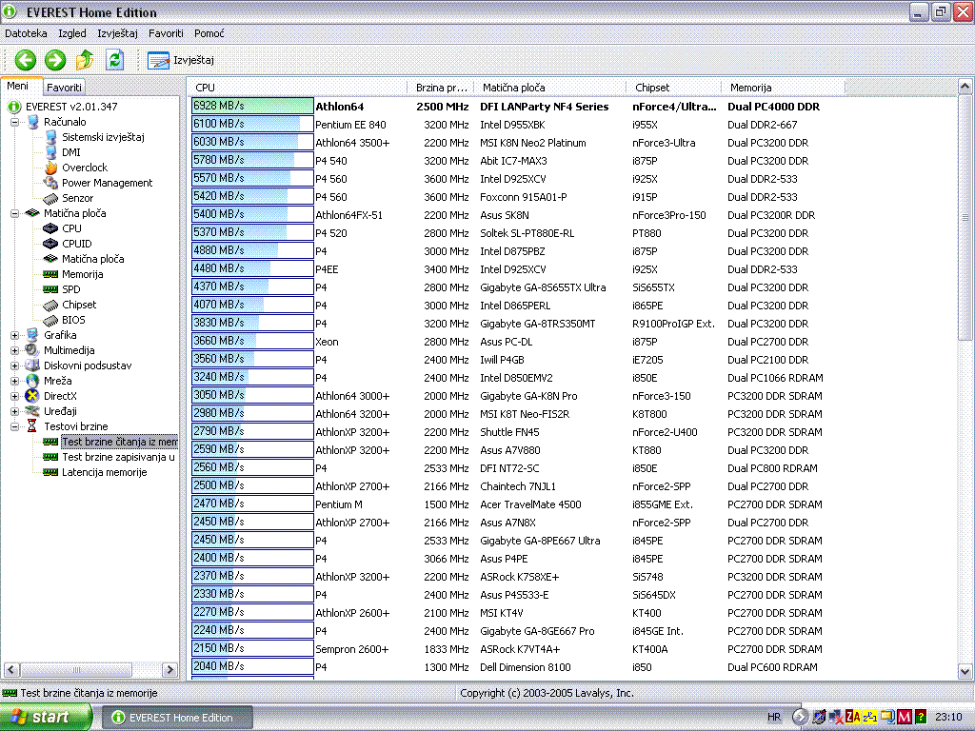Click the results list down scroll arrow
The height and width of the screenshot is (731, 975).
[x=965, y=671]
